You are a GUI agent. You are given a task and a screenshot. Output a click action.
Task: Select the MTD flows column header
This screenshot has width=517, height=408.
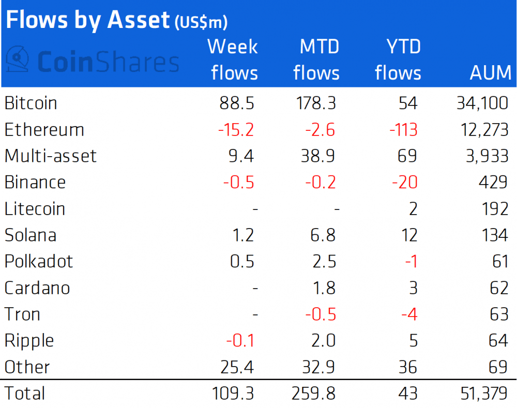pos(316,60)
